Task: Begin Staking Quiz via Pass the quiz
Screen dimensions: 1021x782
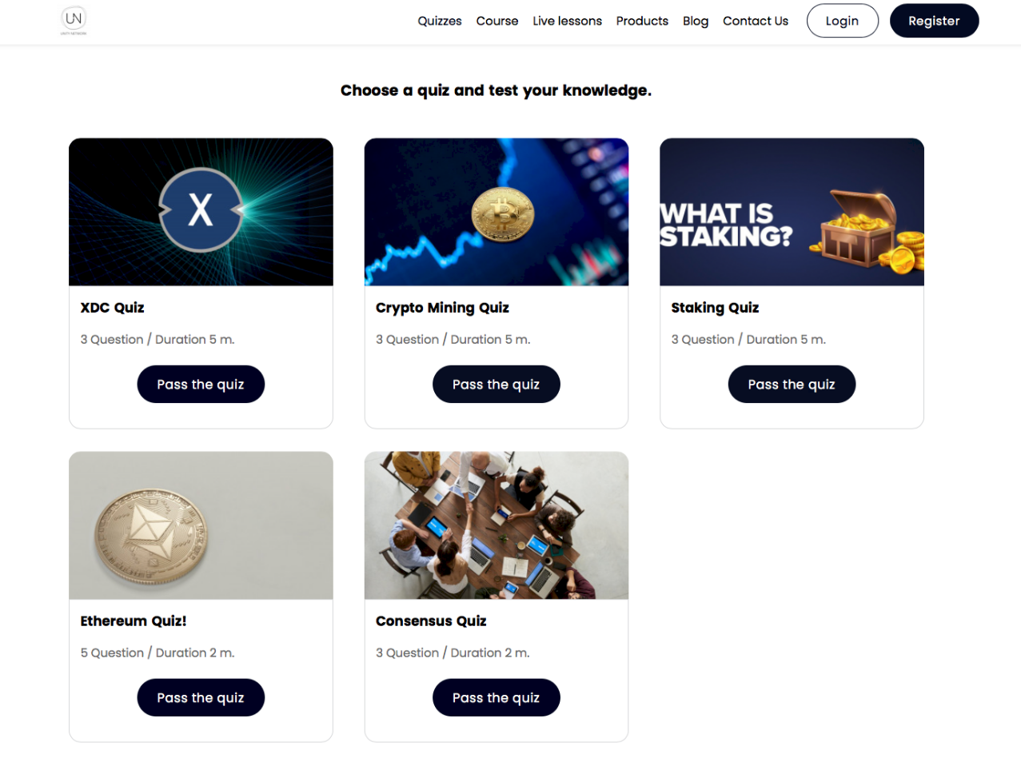Action: tap(791, 385)
